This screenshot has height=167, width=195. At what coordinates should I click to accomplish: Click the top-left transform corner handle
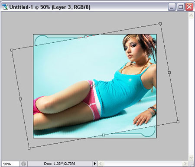tap(12, 50)
